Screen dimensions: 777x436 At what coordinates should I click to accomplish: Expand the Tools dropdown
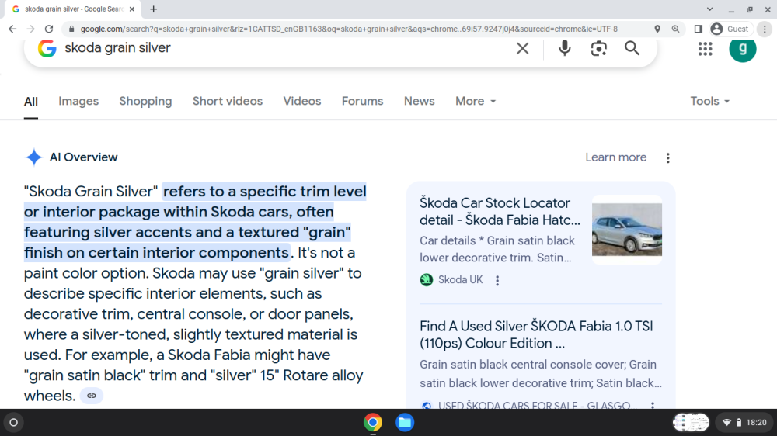[709, 101]
